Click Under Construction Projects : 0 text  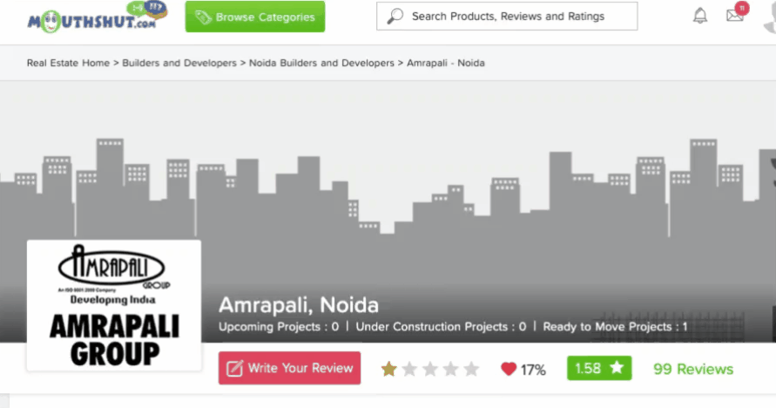pos(441,327)
